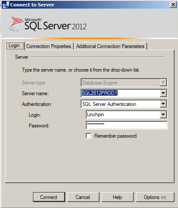Click the Microsoft SQL Server 2012 logo
This screenshot has height=208, width=178.
tap(48, 24)
